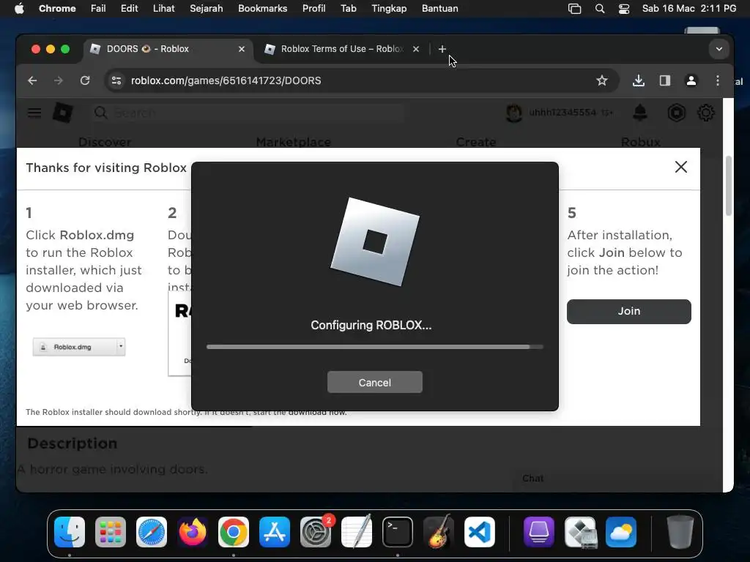Go to Marketplace page
The width and height of the screenshot is (750, 562).
tap(293, 142)
